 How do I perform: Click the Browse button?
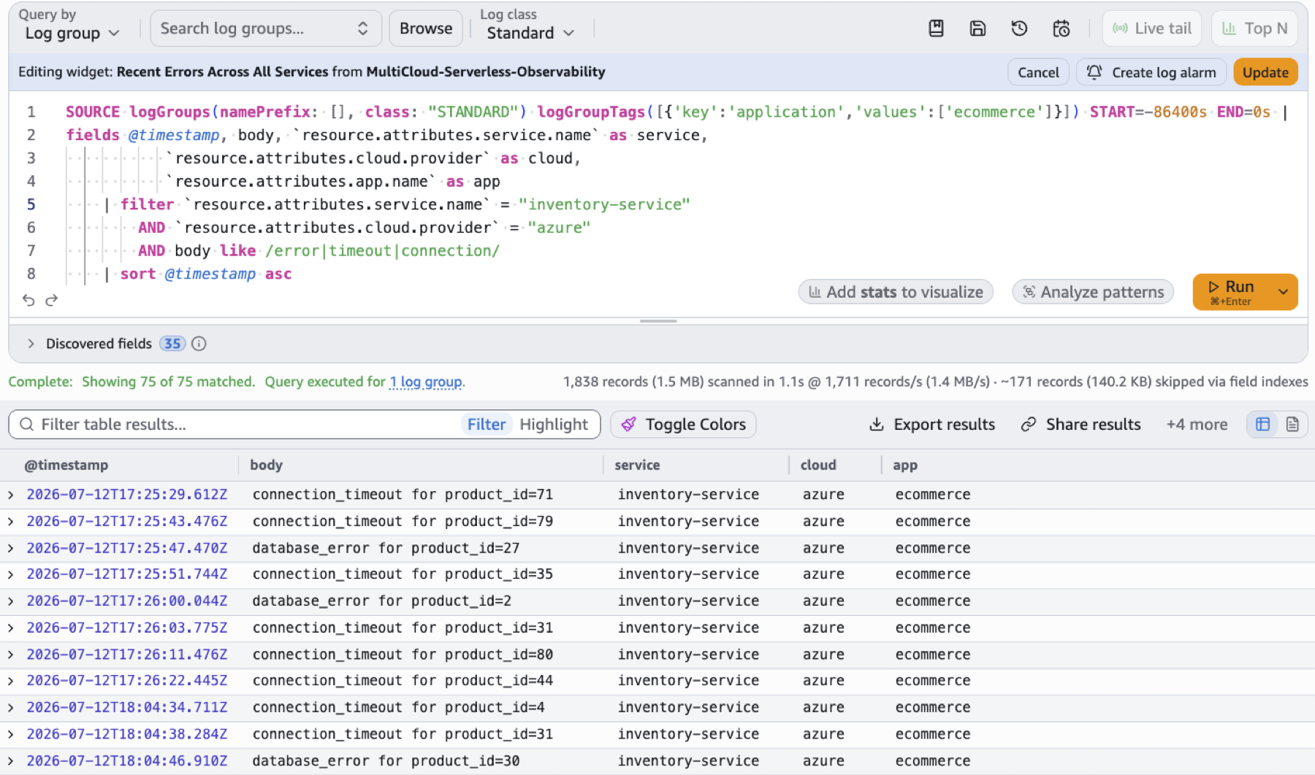click(426, 28)
